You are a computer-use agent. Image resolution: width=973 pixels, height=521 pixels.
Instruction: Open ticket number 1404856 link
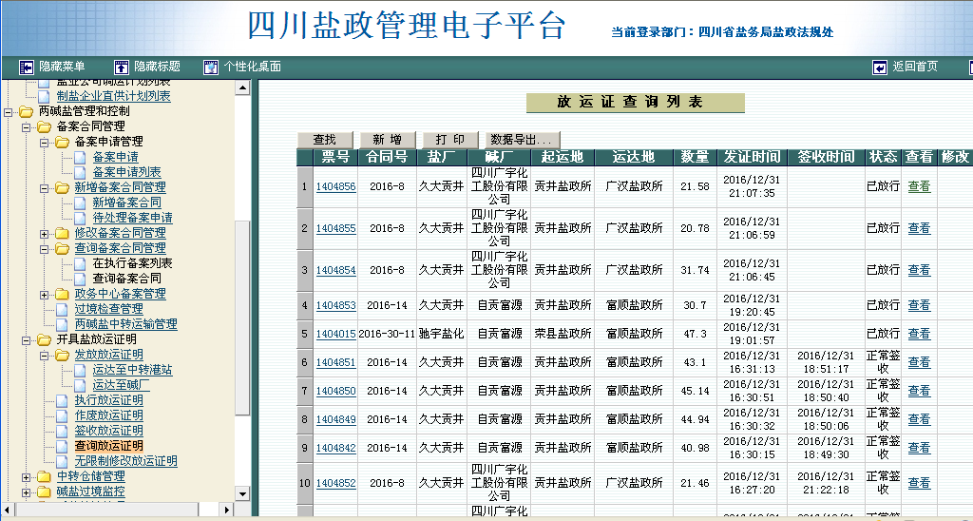point(335,187)
